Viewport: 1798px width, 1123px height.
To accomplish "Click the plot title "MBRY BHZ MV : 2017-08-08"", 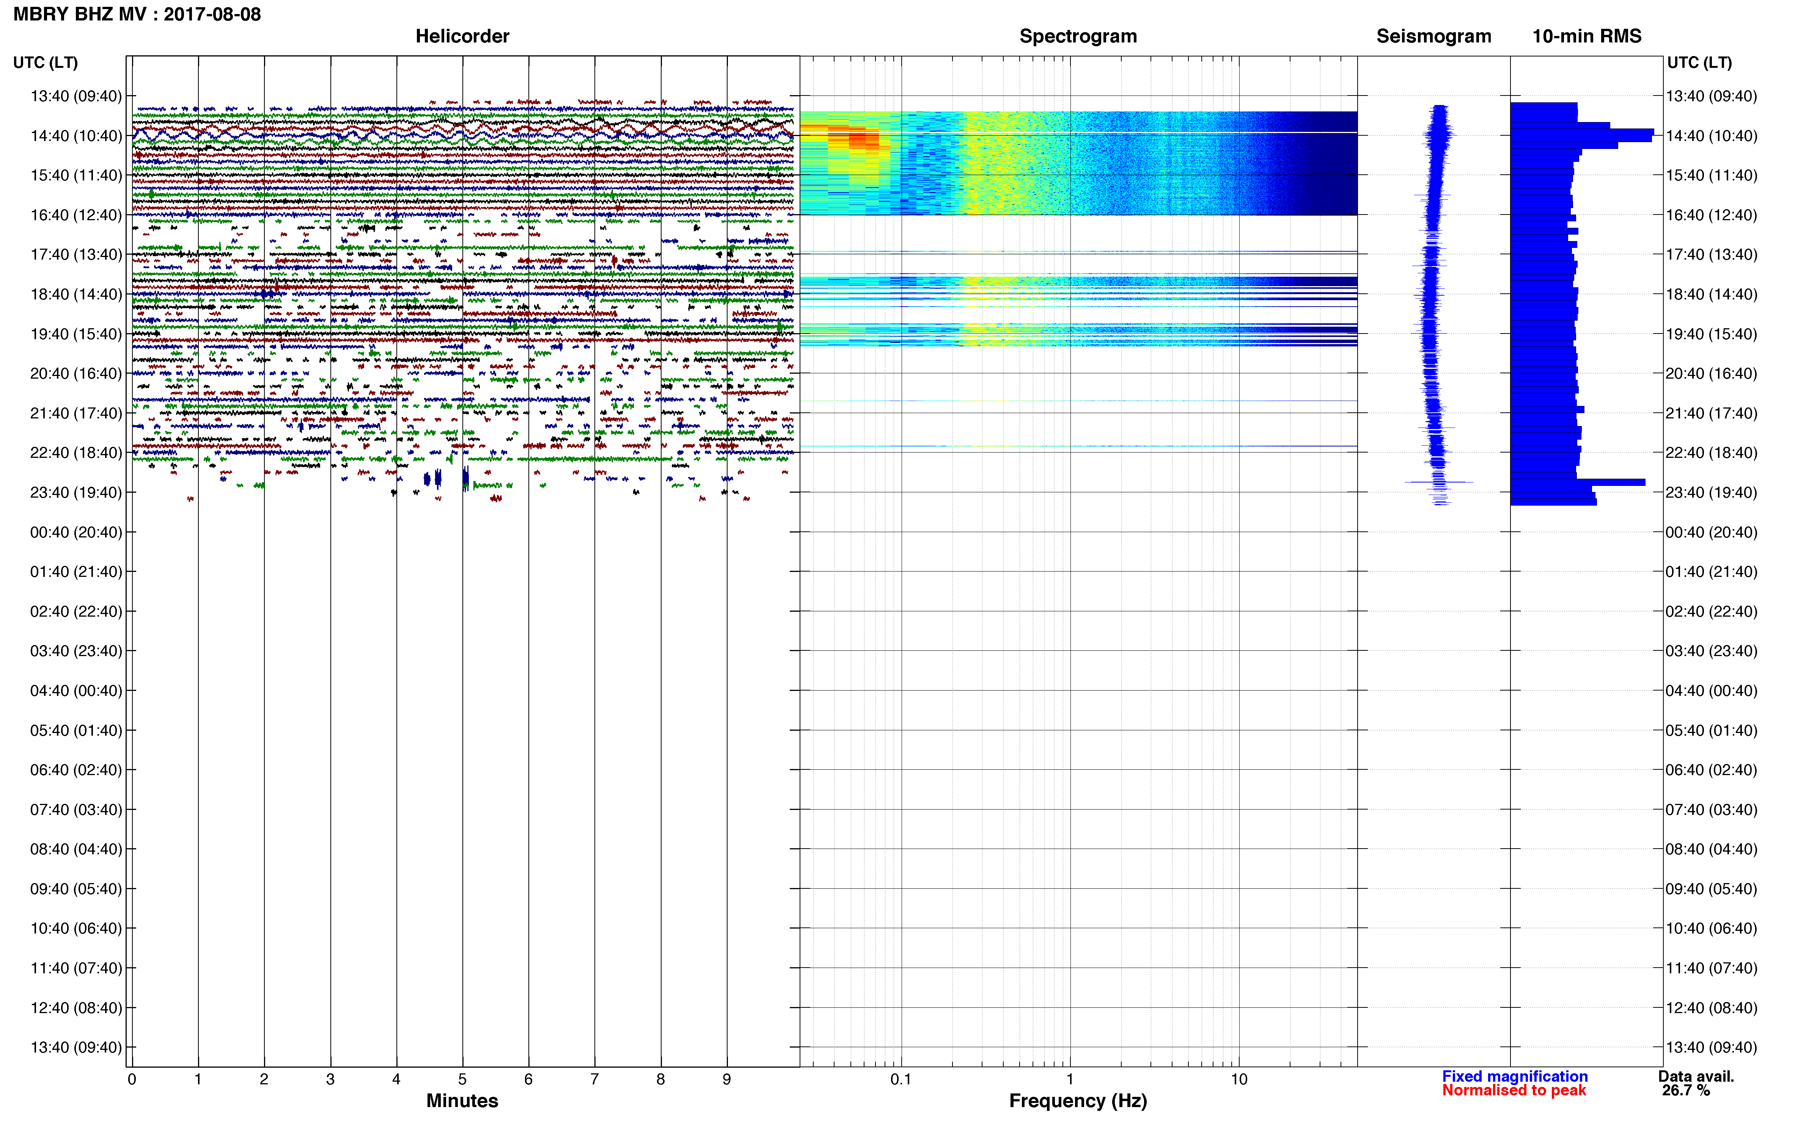I will [x=137, y=14].
